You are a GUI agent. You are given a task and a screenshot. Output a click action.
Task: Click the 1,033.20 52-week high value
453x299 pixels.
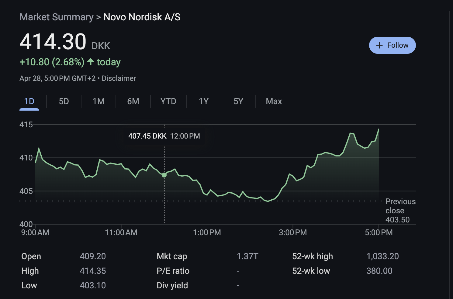click(382, 256)
